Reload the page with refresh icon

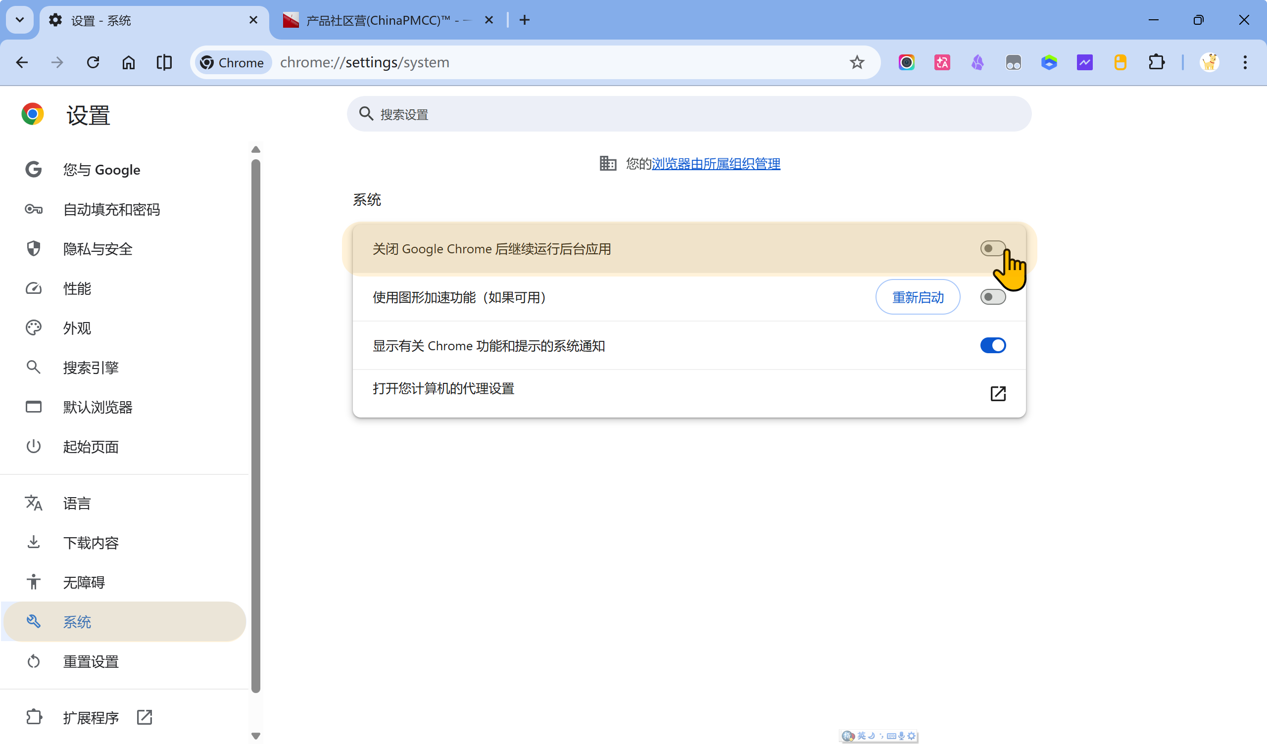pos(93,62)
